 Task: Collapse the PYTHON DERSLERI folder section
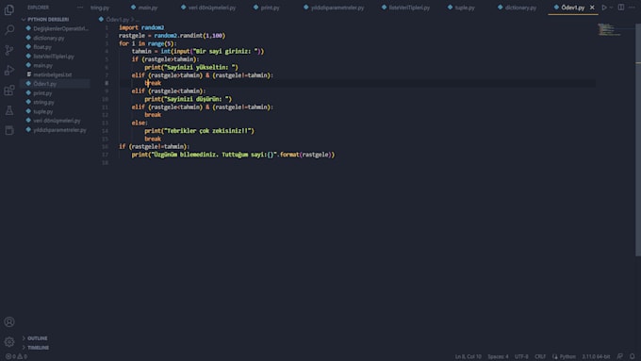tap(48, 19)
